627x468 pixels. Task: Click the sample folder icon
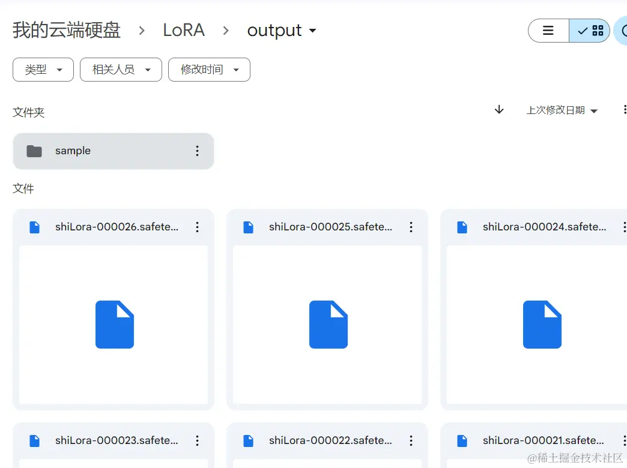[34, 151]
